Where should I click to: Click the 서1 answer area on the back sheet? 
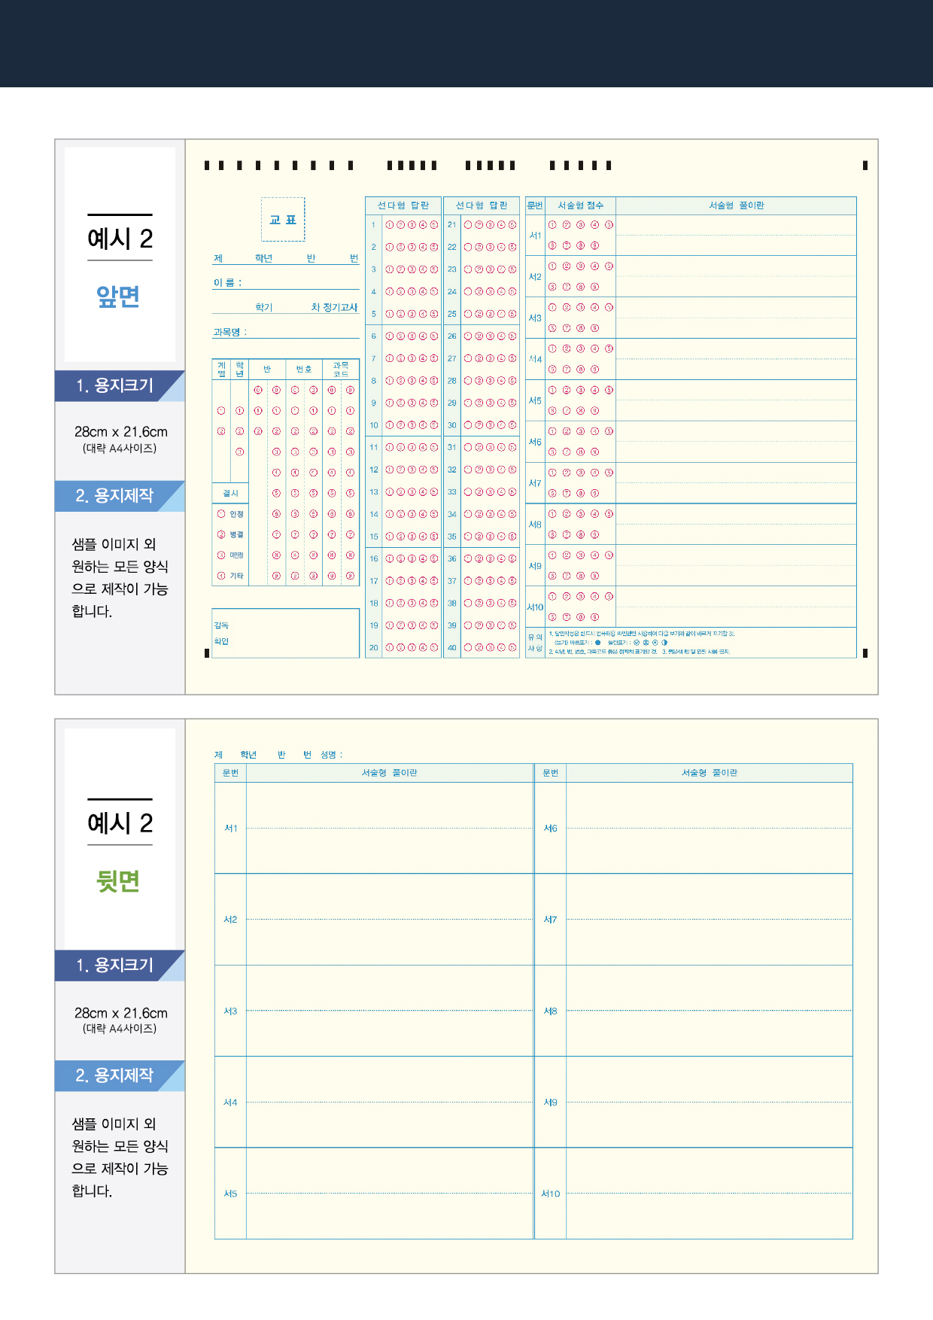[390, 828]
